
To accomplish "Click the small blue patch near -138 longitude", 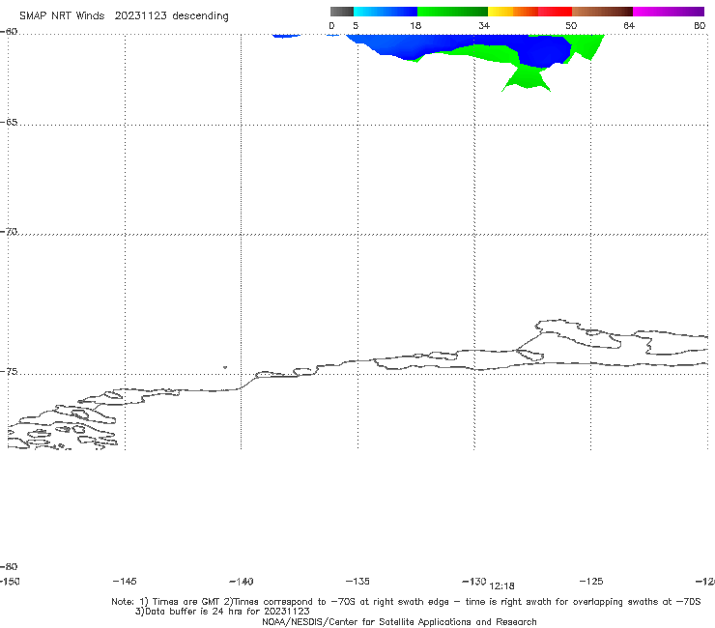I will pyautogui.click(x=286, y=36).
